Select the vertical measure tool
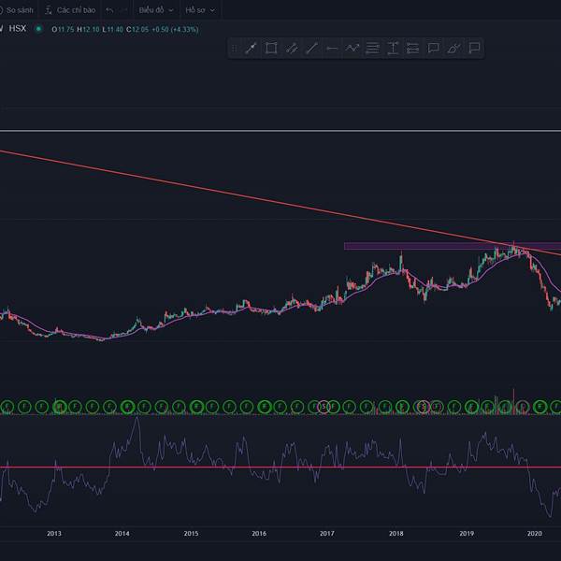 (x=393, y=48)
